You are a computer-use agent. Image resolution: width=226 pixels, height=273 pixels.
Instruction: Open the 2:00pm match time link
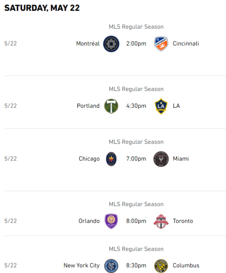(x=136, y=44)
